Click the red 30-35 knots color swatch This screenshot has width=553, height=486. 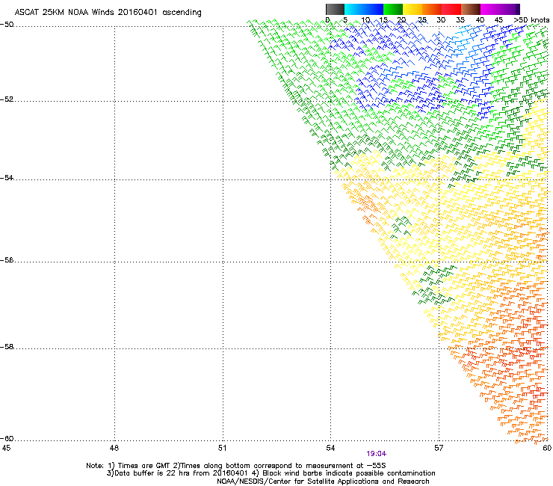point(451,9)
